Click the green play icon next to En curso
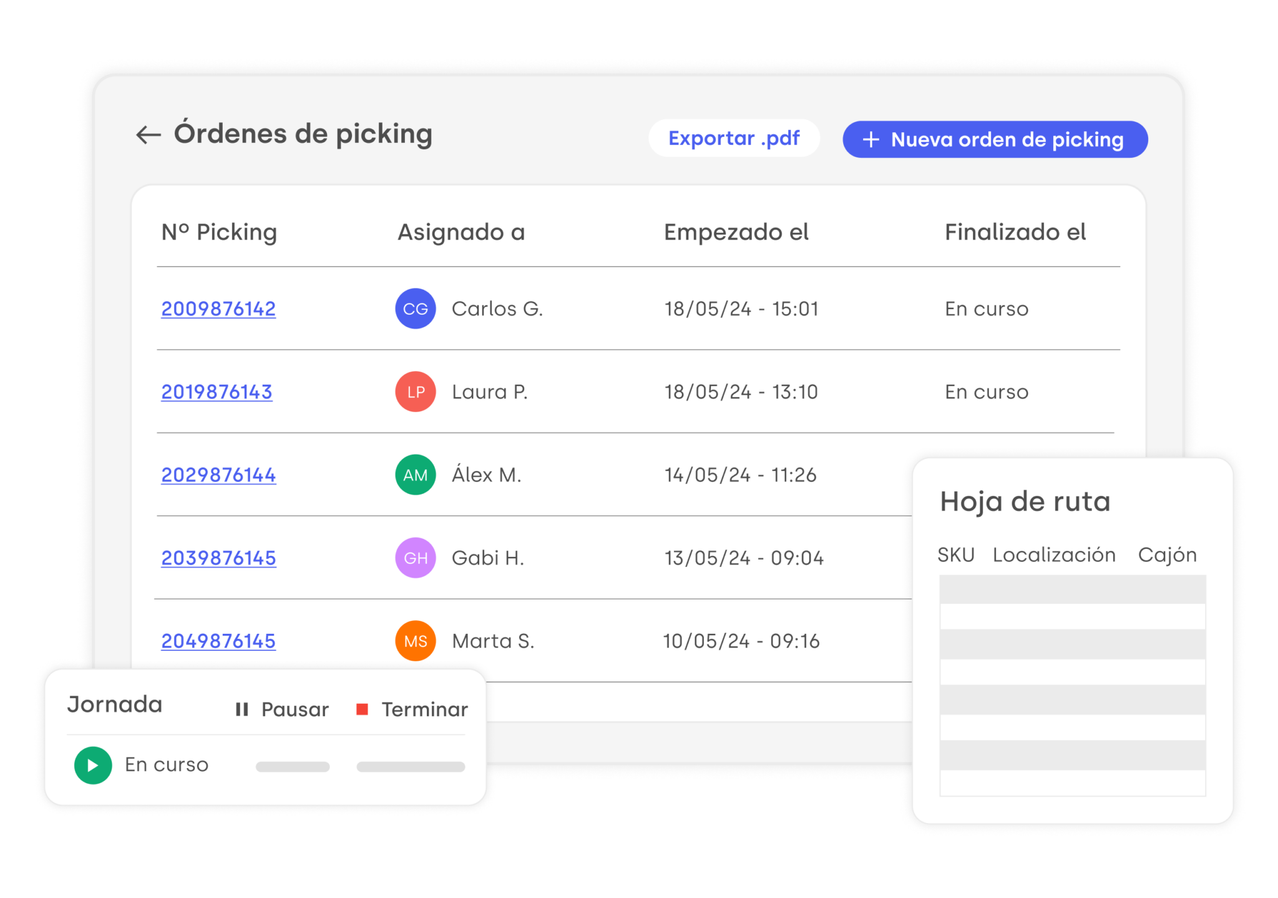This screenshot has width=1278, height=898. pyautogui.click(x=92, y=764)
